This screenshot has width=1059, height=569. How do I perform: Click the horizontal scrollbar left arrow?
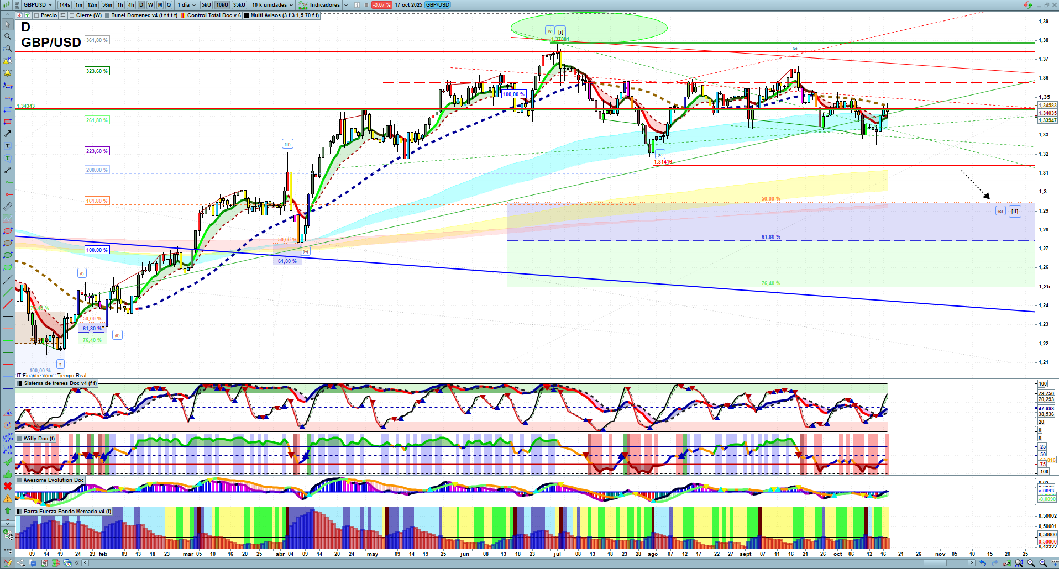(x=85, y=563)
